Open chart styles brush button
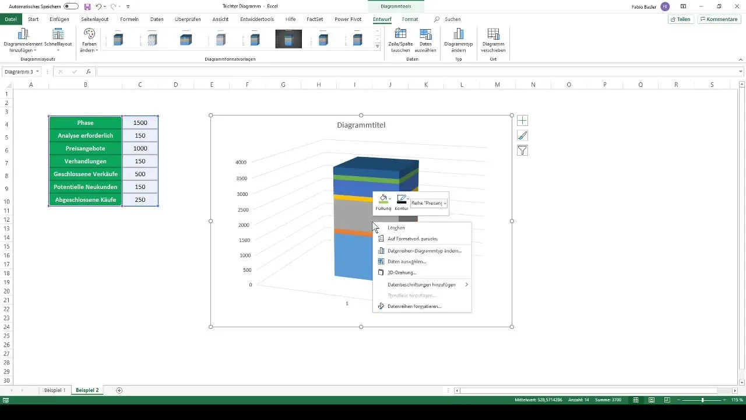746x420 pixels. click(x=522, y=135)
